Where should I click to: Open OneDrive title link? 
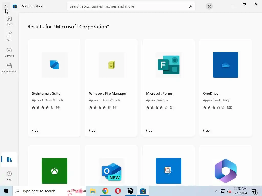coord(211,93)
